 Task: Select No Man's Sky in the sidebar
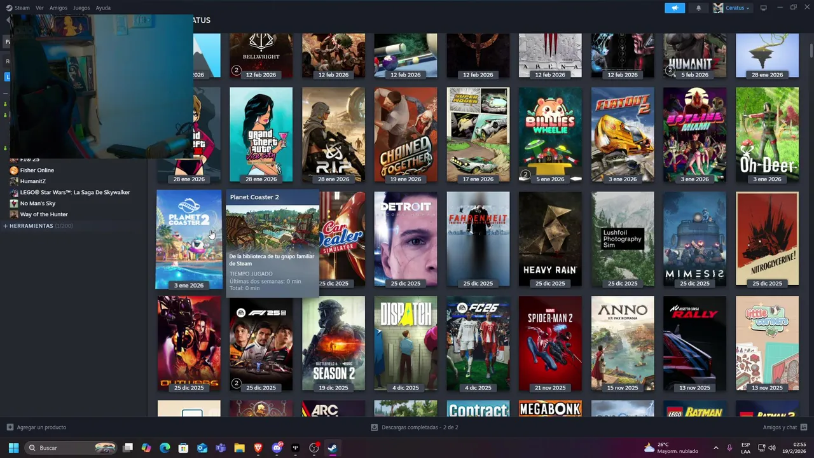(x=38, y=204)
